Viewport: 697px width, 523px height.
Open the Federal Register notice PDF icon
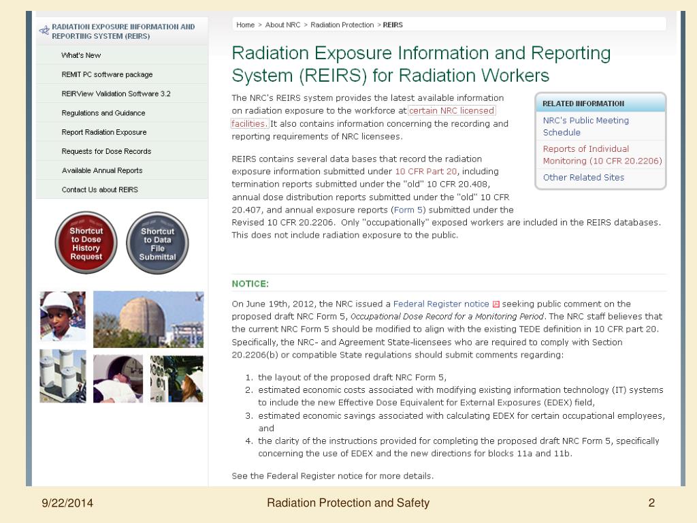click(496, 304)
